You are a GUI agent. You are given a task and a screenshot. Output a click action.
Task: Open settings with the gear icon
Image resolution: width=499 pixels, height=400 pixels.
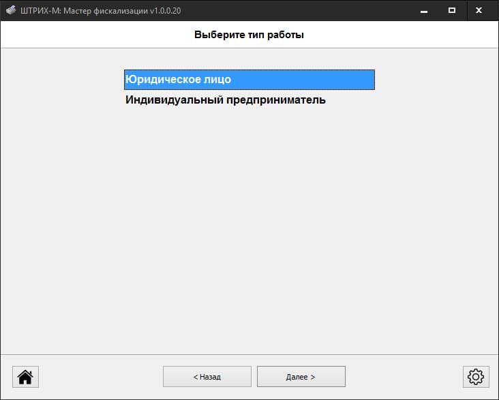[476, 377]
